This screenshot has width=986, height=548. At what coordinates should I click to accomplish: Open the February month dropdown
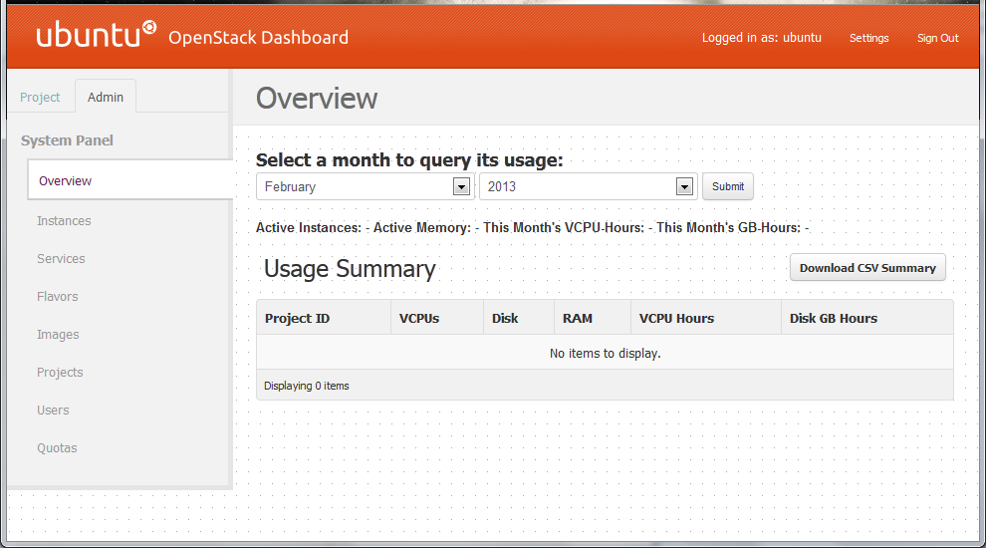pos(365,187)
